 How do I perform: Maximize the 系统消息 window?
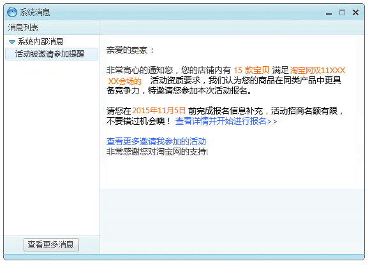342,13
